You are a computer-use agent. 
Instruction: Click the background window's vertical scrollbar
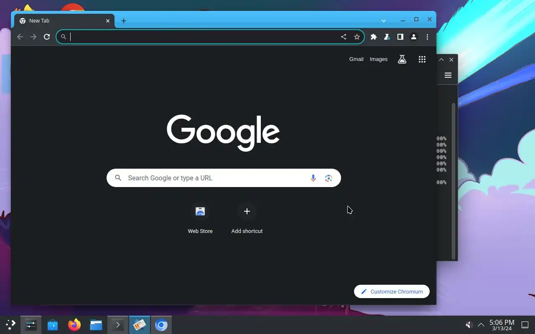(x=453, y=181)
